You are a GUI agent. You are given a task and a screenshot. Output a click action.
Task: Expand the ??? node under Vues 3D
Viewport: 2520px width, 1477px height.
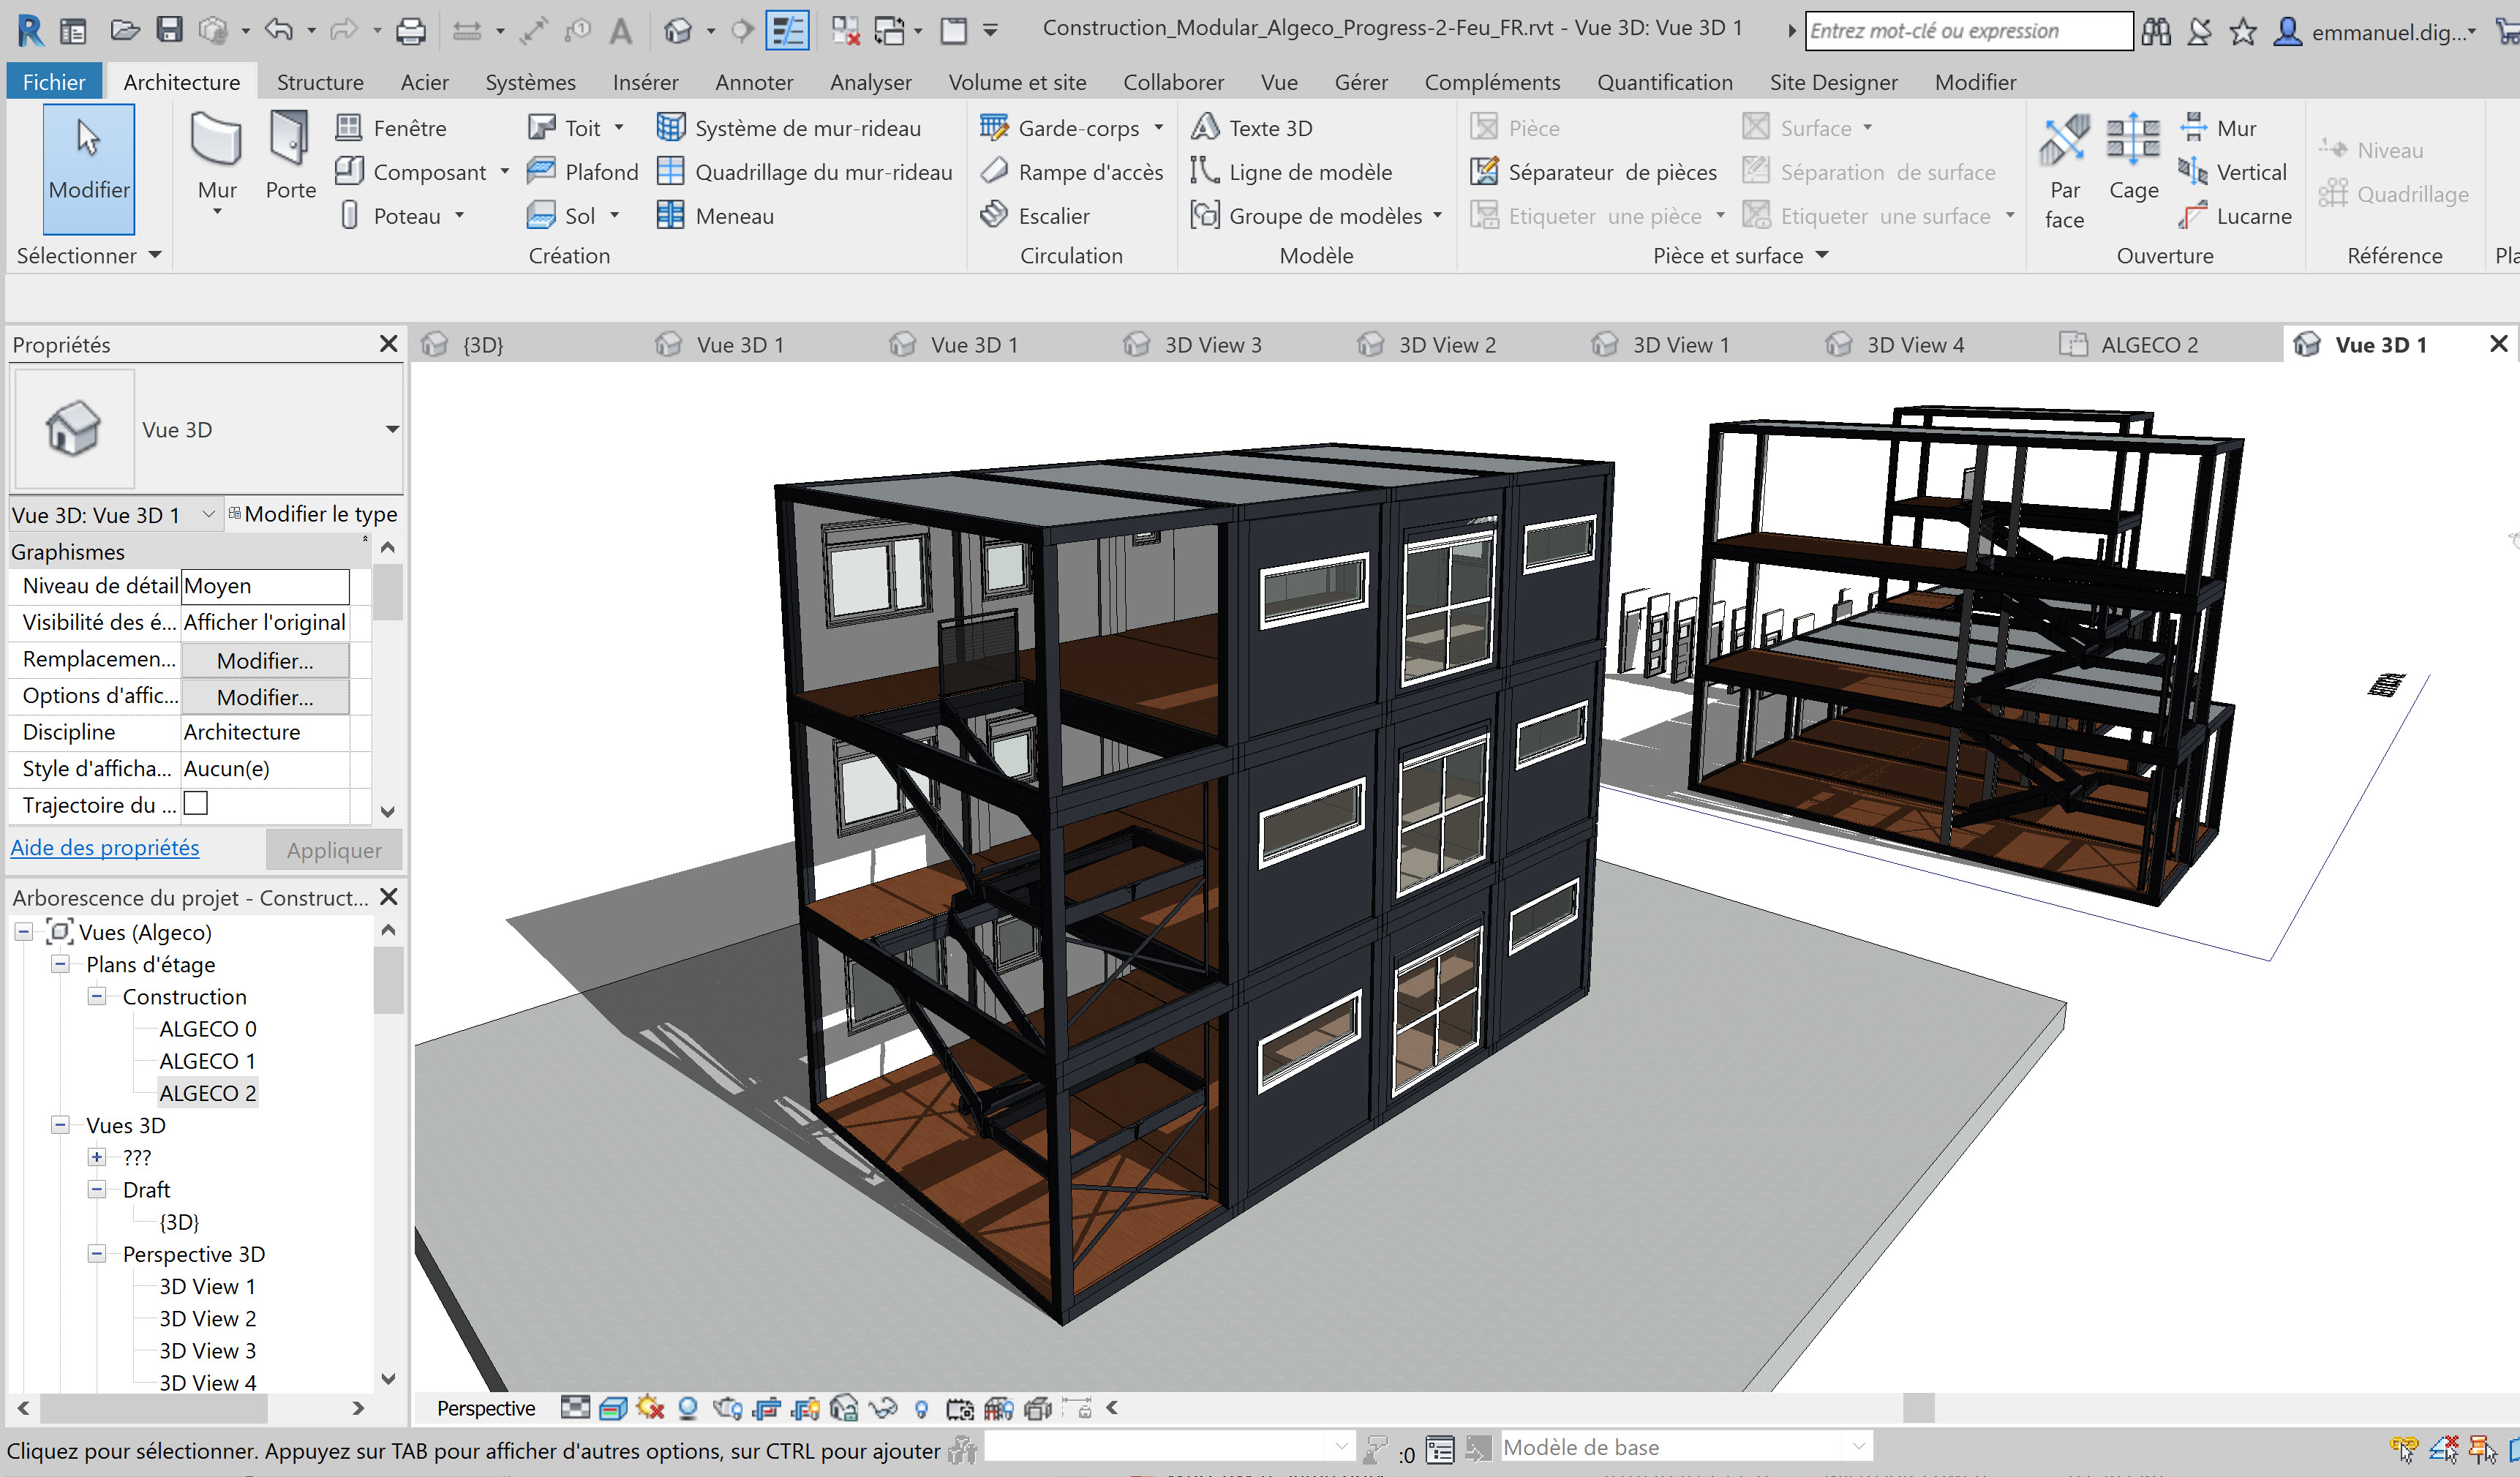[x=97, y=1157]
